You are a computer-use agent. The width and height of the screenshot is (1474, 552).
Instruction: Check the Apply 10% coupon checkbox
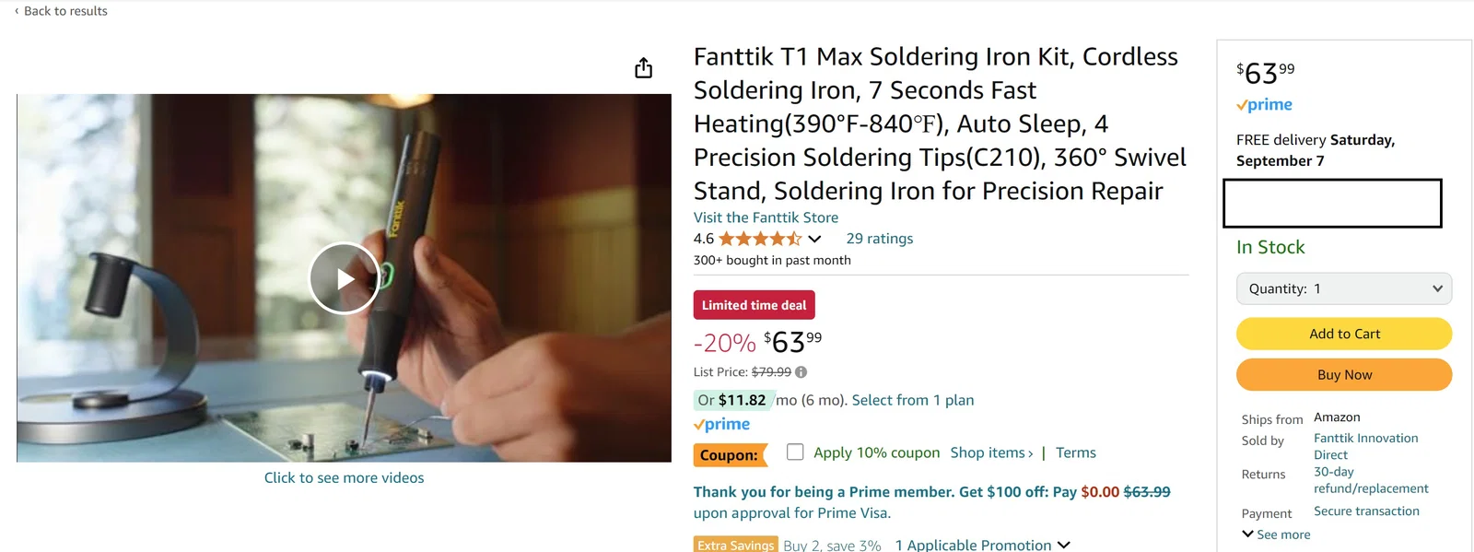795,452
